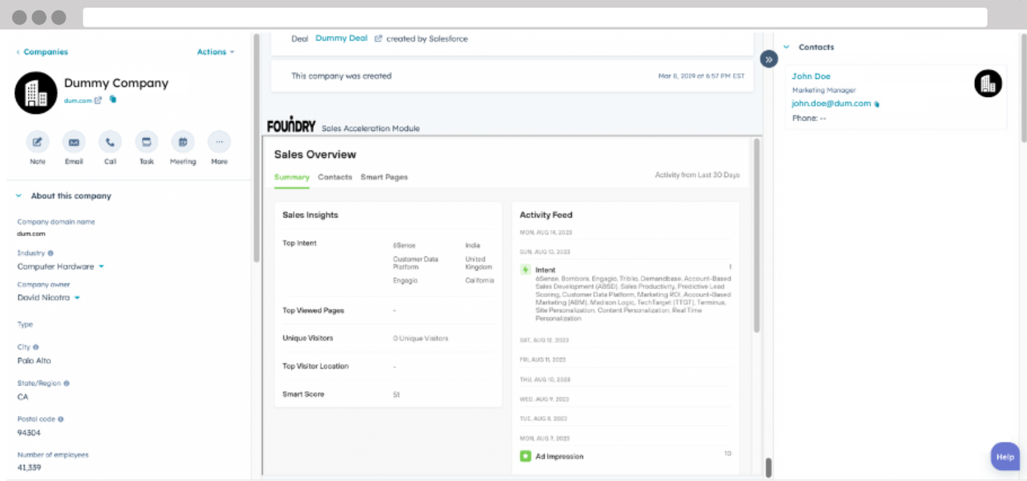Image resolution: width=1027 pixels, height=481 pixels.
Task: Click the Dummy Company building avatar
Action: point(36,93)
